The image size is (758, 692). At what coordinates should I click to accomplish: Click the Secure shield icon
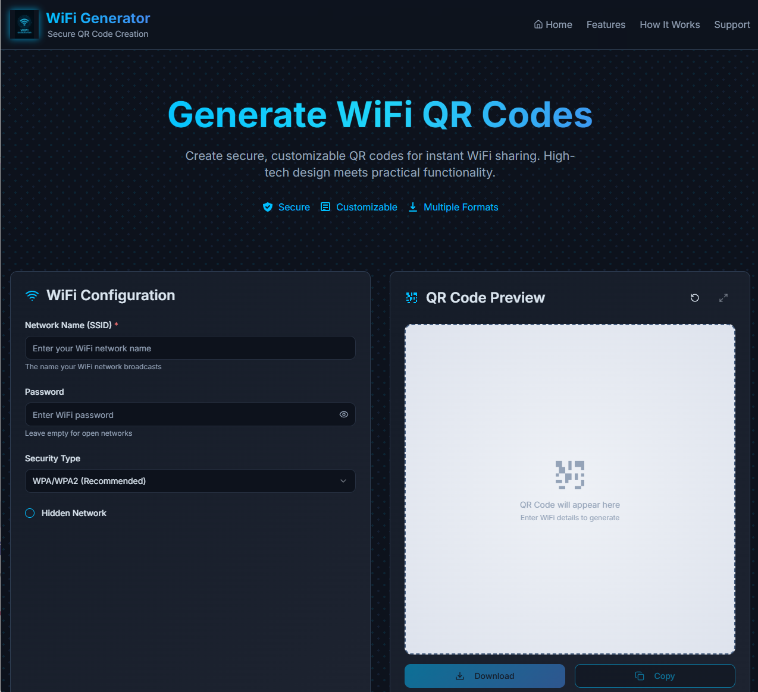click(268, 207)
